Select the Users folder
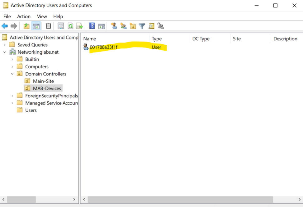This screenshot has width=303, height=207. pos(31,110)
